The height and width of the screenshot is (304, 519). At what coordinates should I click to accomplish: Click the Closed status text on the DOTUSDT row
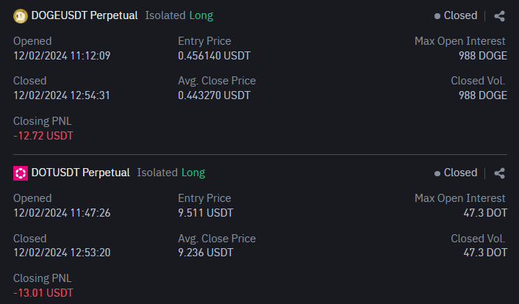click(460, 173)
